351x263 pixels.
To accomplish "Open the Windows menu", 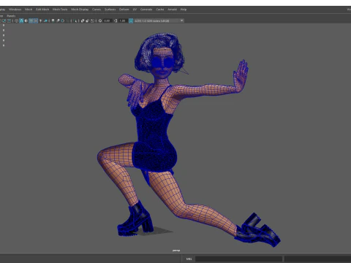I will [x=15, y=9].
